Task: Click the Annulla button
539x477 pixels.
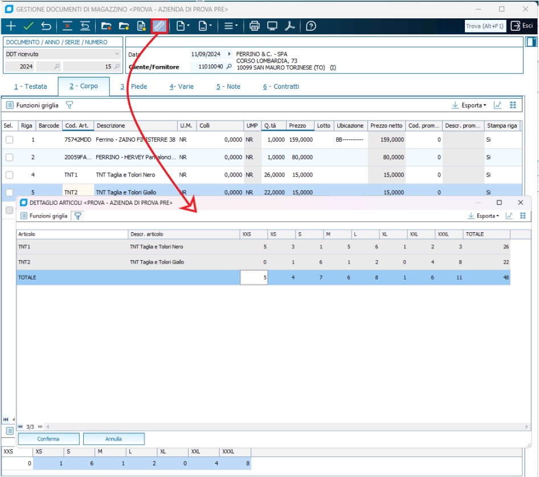Action: coord(113,439)
